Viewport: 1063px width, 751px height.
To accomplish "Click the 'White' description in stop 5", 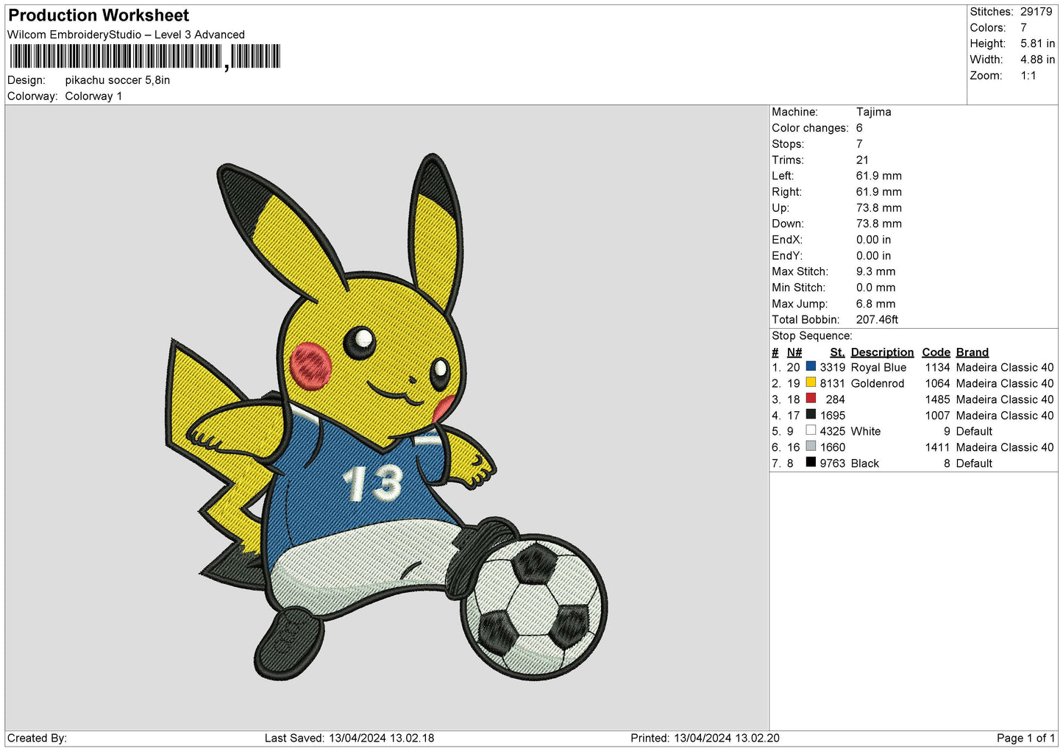I will [x=866, y=432].
